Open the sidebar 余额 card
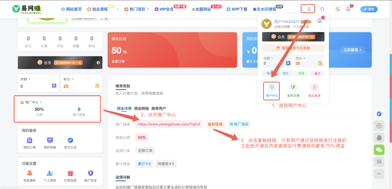 (39, 83)
